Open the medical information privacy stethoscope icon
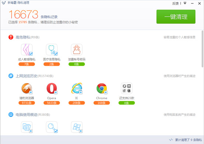The height and width of the screenshot is (144, 204). (x=52, y=50)
